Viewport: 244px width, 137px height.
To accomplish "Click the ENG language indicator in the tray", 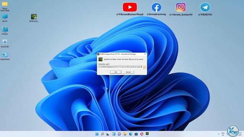I will [223, 134].
